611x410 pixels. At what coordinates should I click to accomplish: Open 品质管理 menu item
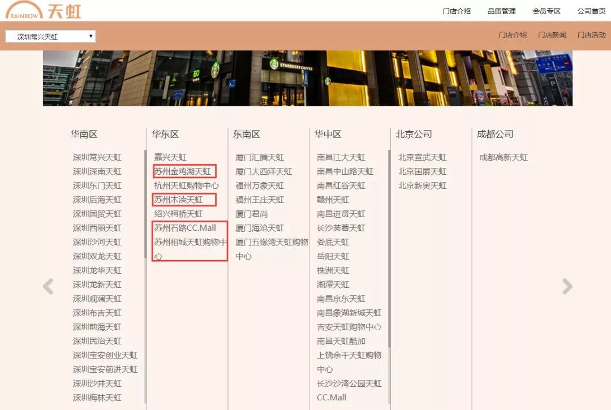pyautogui.click(x=501, y=11)
